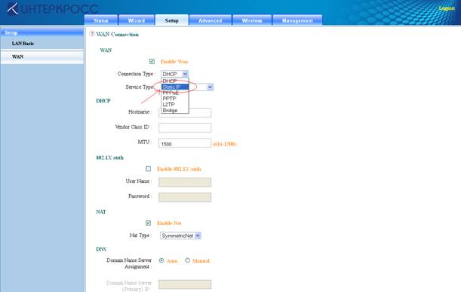Viewport: 461px width, 292px height.
Task: Open the Status tab
Action: pyautogui.click(x=101, y=20)
